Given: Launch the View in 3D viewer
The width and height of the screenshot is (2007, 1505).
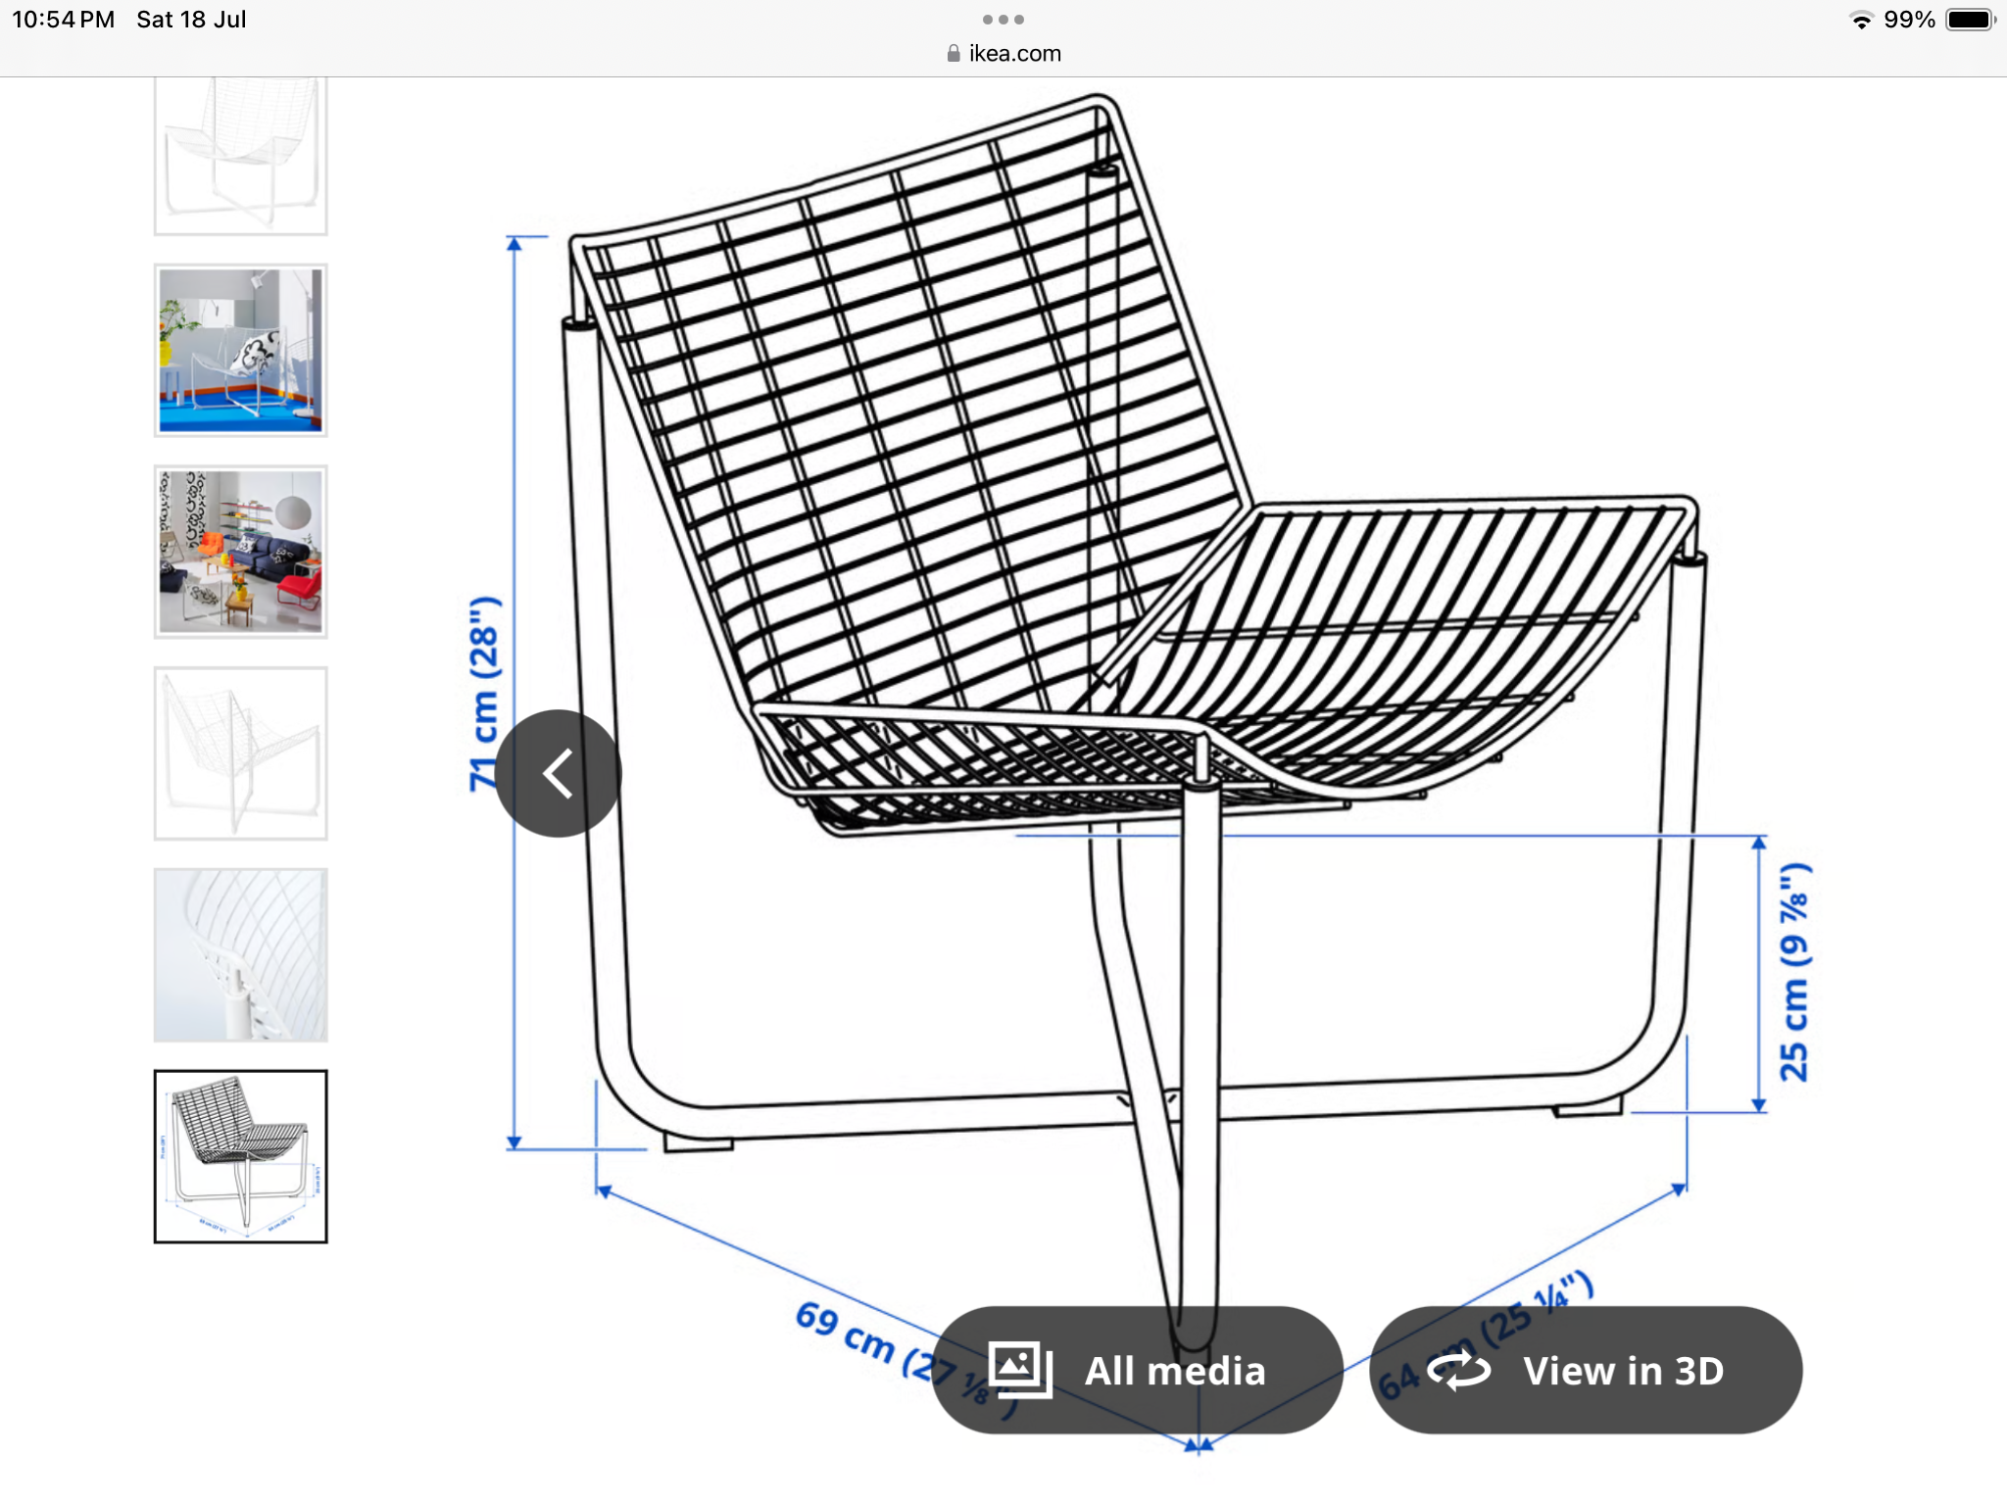Looking at the screenshot, I should point(1586,1370).
